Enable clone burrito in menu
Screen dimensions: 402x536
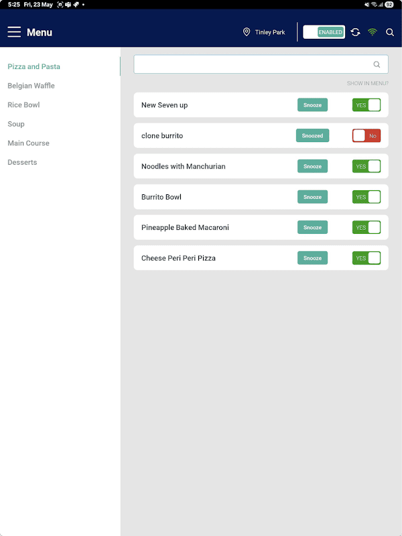click(x=366, y=136)
